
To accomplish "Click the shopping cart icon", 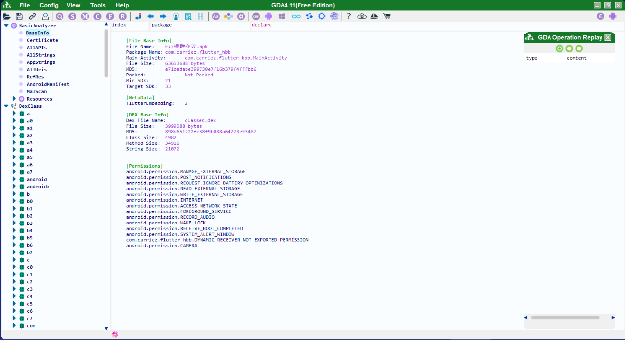I will coord(387,16).
